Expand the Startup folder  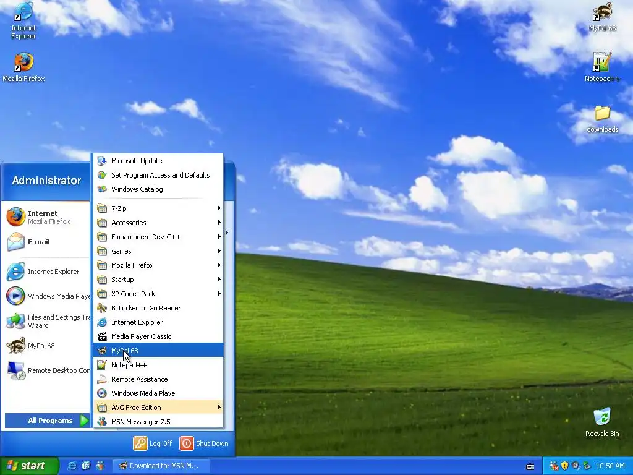click(x=158, y=280)
